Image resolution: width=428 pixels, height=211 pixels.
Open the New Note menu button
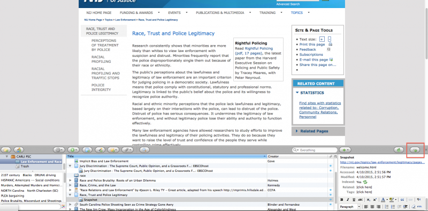(x=113, y=150)
